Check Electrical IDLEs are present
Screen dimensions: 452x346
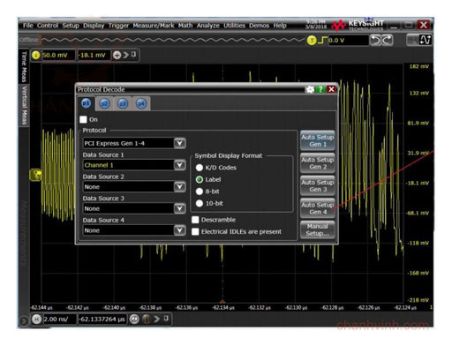pos(195,232)
